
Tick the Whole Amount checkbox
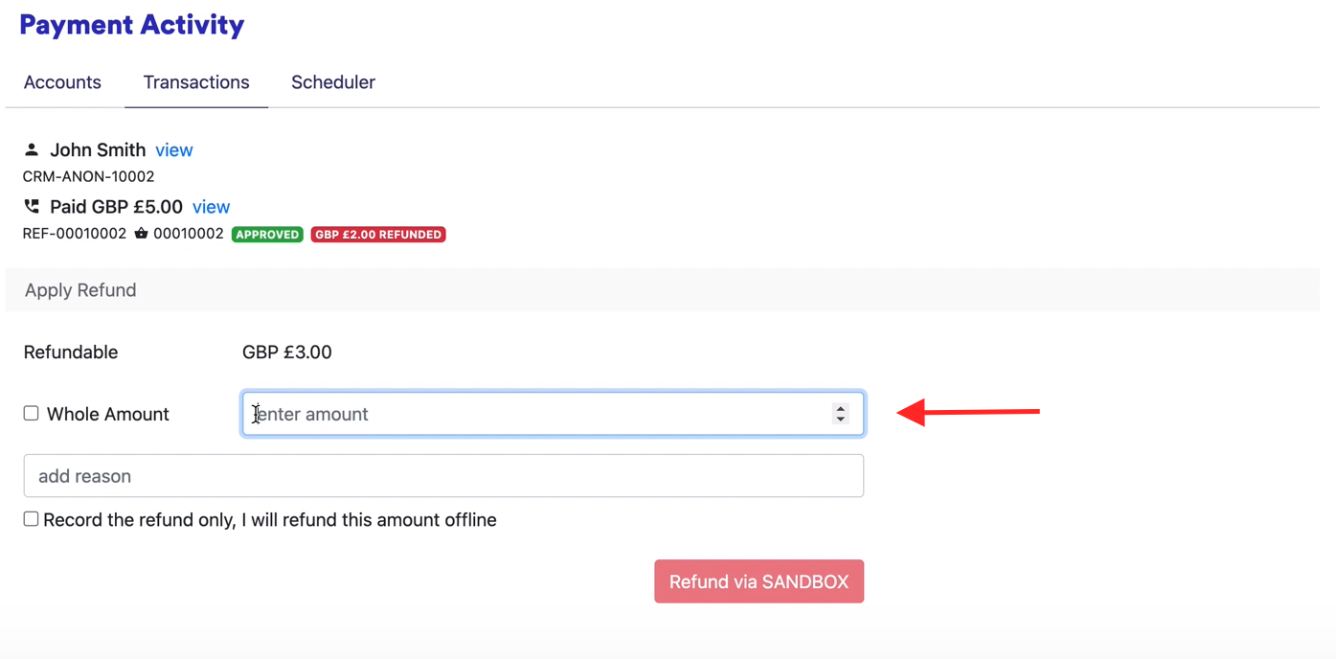pos(32,414)
